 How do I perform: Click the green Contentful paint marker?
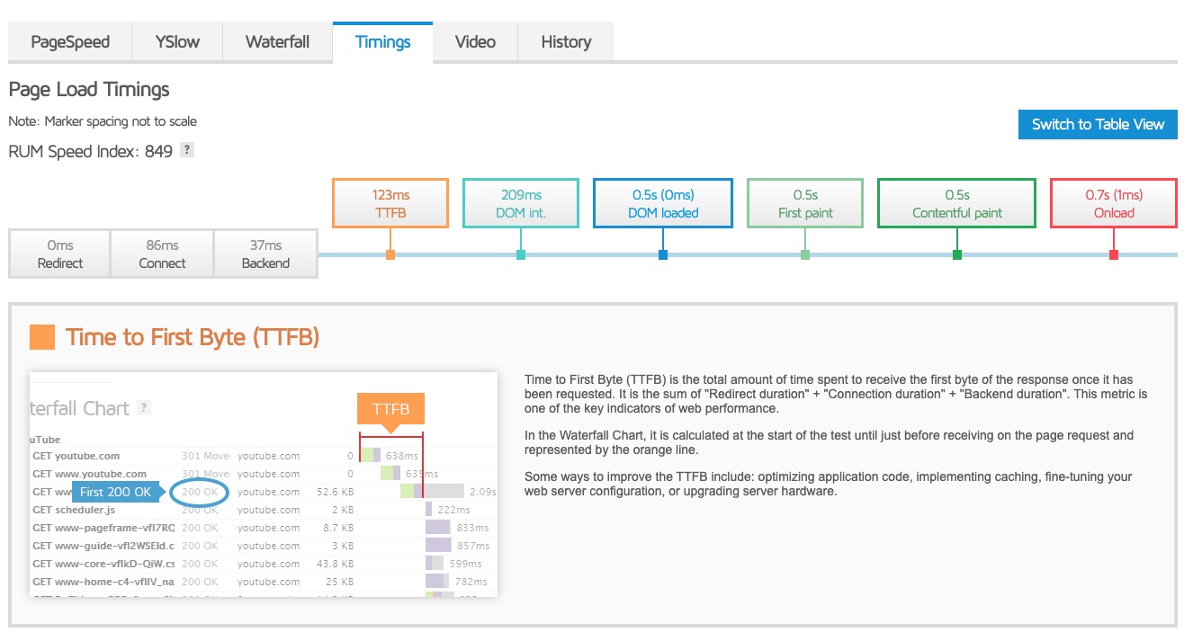(957, 255)
